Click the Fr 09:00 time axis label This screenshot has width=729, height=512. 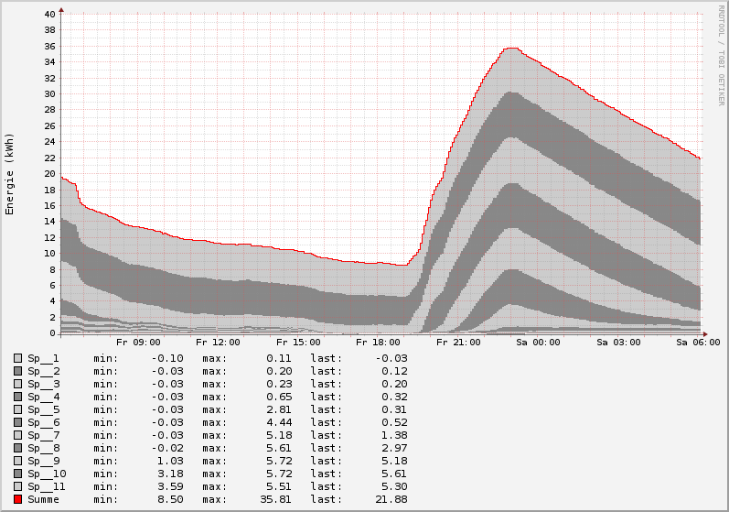click(138, 342)
